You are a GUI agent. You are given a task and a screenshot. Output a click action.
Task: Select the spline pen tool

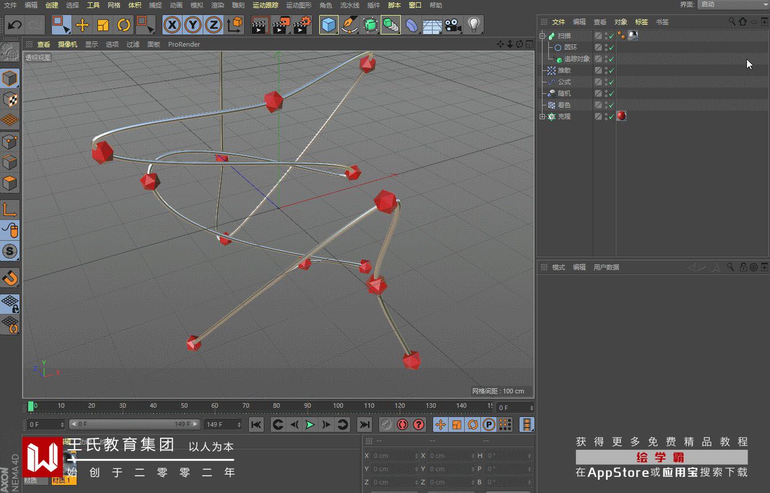click(x=349, y=25)
